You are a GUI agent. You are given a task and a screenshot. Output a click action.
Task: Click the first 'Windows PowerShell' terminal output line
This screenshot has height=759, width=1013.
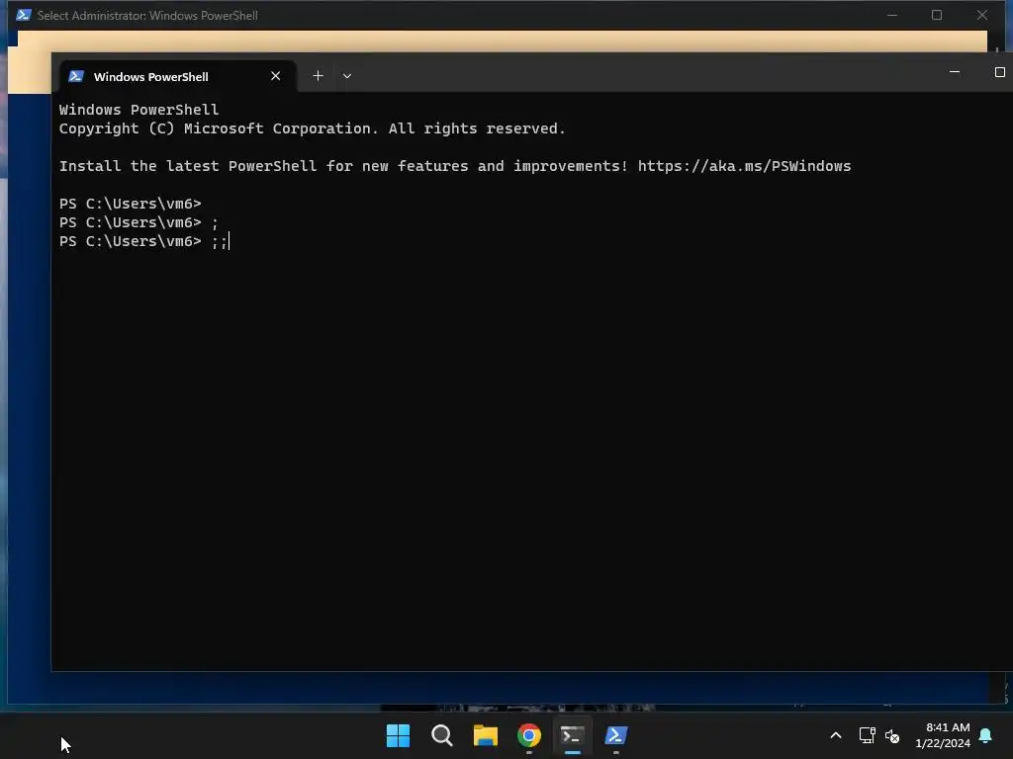coord(138,110)
